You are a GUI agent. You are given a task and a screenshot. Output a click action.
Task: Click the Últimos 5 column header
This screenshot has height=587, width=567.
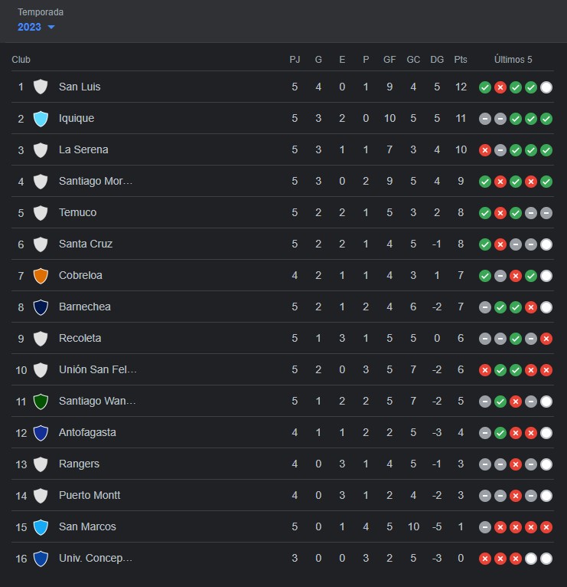pyautogui.click(x=513, y=60)
